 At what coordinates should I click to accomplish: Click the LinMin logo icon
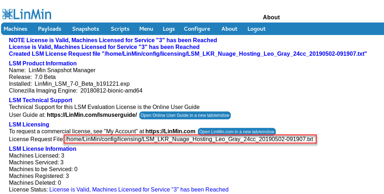coord(8,14)
